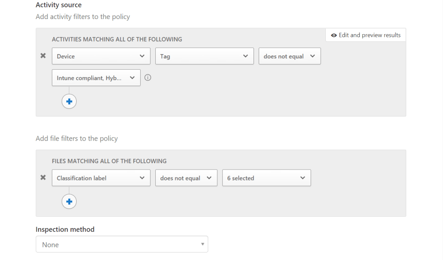Expand the Intune compliant tag values dropdown
The height and width of the screenshot is (260, 443).
click(x=96, y=78)
